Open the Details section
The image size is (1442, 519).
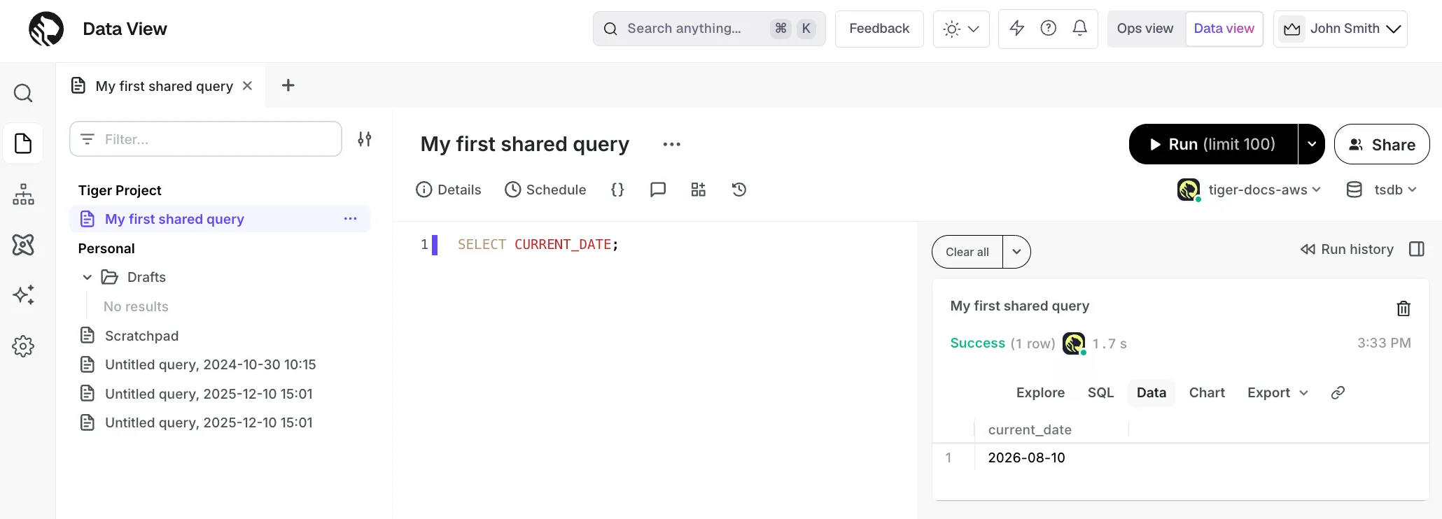[448, 190]
